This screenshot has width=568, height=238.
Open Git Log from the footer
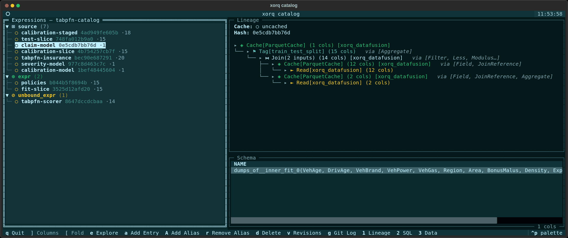[x=342, y=233]
